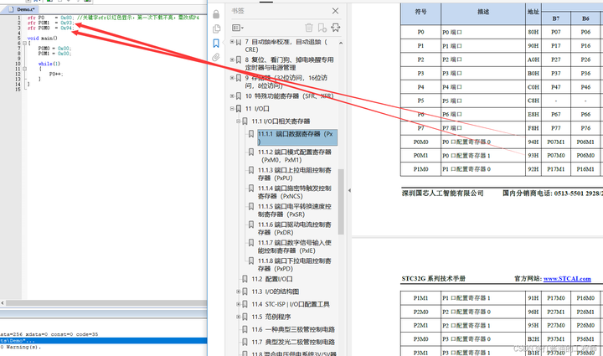Click the padlock security icon in PDF sidebar

pos(216,14)
